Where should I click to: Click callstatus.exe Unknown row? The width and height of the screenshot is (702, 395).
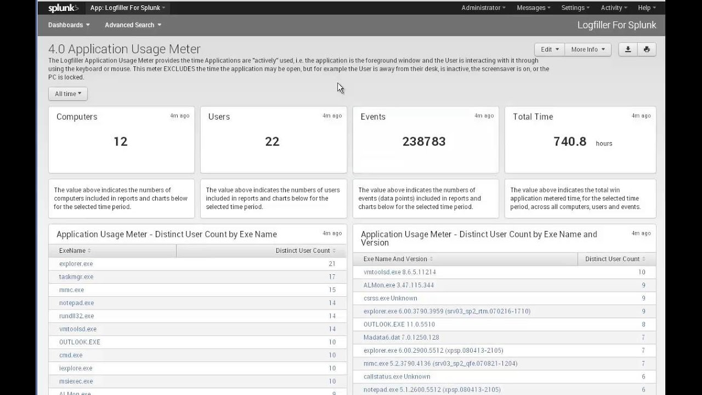click(x=505, y=377)
